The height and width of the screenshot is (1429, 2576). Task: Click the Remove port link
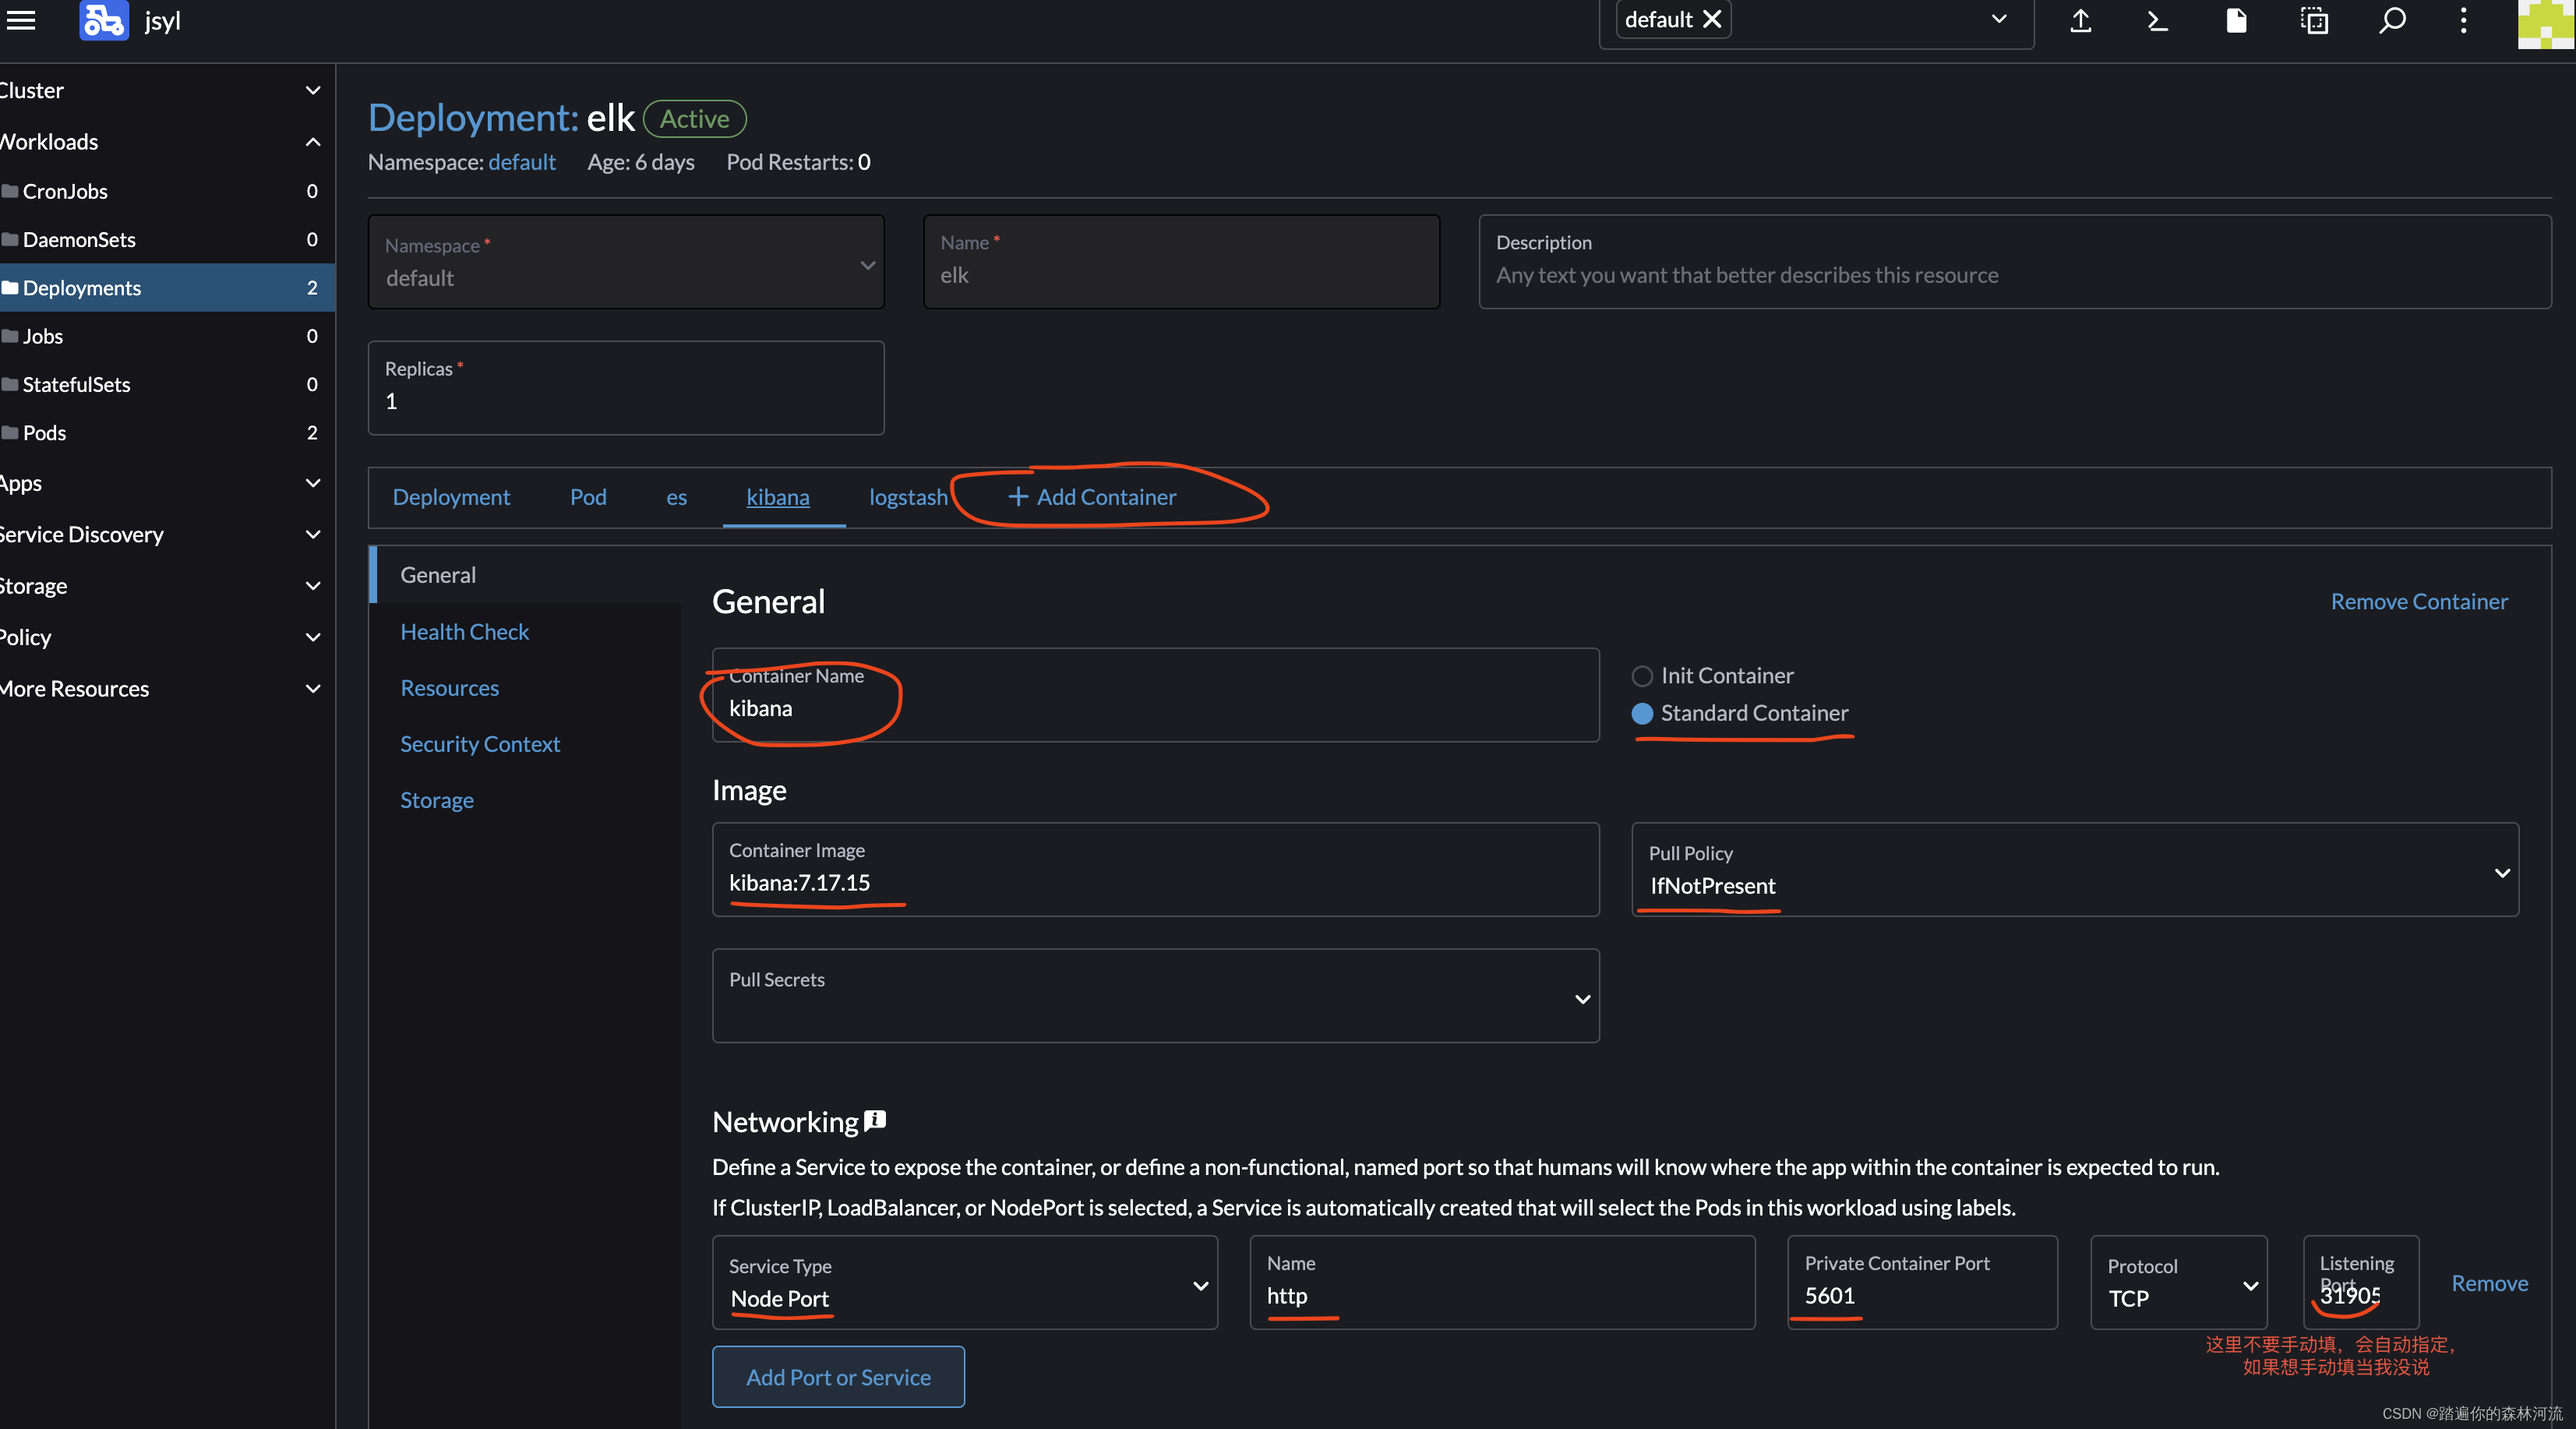pos(2489,1283)
